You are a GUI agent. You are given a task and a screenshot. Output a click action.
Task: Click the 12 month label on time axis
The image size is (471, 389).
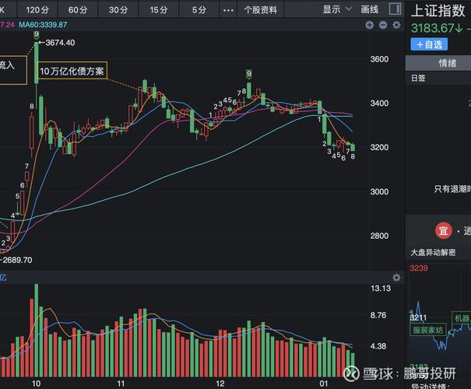220,384
